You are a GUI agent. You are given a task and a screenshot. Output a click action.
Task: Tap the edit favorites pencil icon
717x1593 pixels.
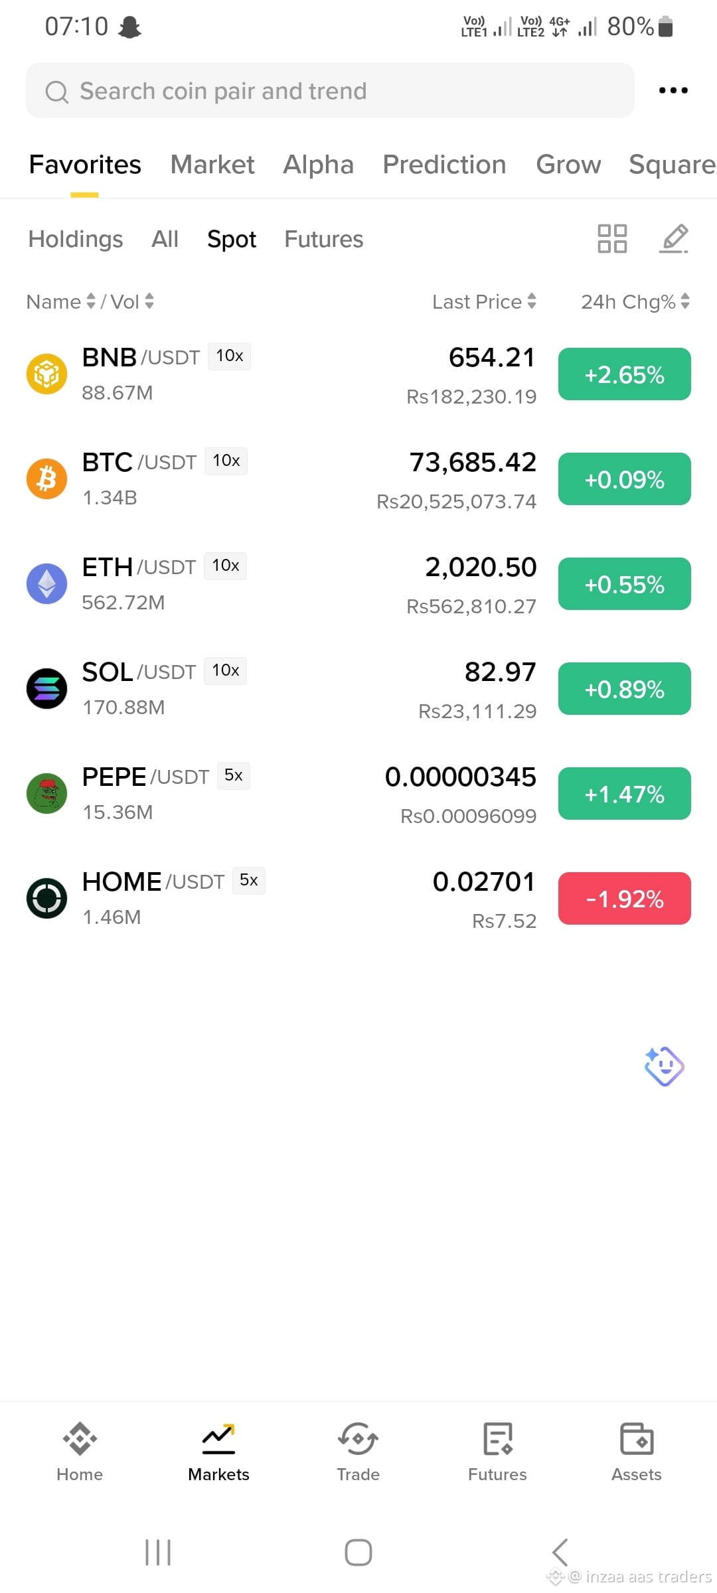(x=674, y=239)
